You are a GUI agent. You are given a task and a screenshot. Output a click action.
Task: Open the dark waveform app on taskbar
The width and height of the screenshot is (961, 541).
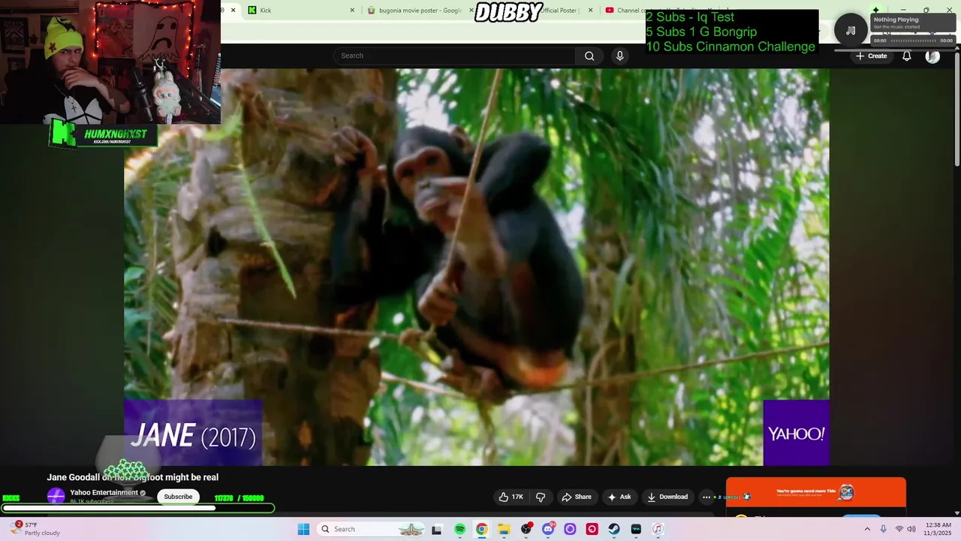[x=636, y=529]
